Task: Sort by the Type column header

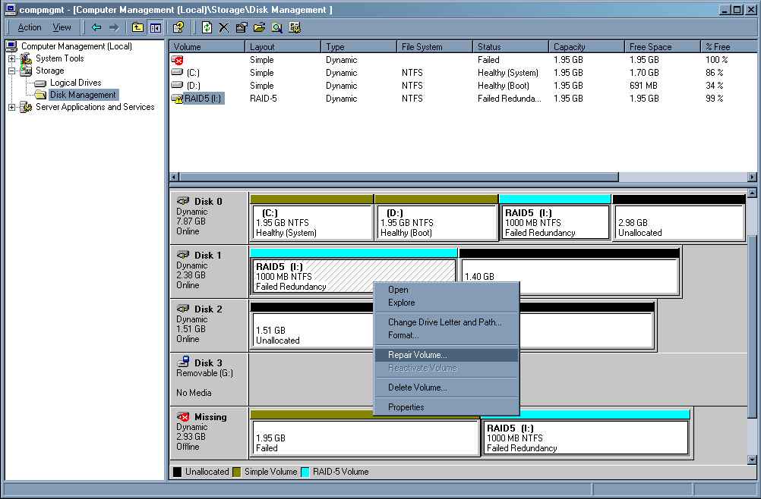Action: click(x=358, y=47)
